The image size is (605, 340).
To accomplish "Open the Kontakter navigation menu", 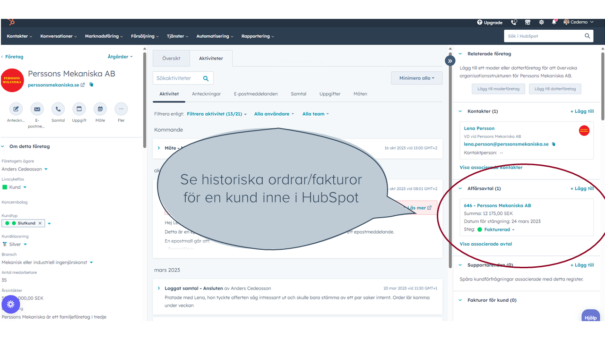I will click(19, 36).
